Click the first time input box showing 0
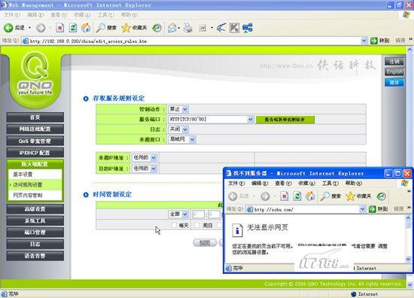 198,214
